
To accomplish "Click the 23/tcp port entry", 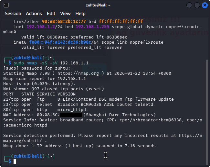I will [x=11, y=104].
